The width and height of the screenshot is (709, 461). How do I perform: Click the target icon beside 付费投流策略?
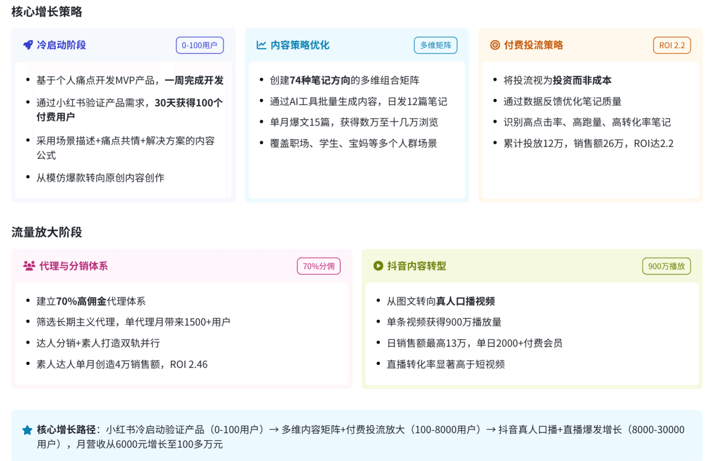tap(495, 45)
